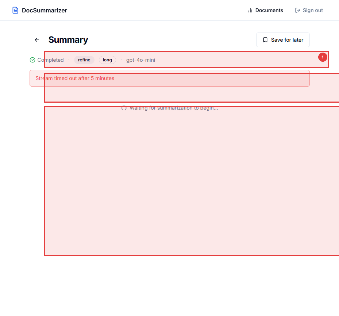
Task: Click the green Completed checkmark icon
Action: [32, 60]
